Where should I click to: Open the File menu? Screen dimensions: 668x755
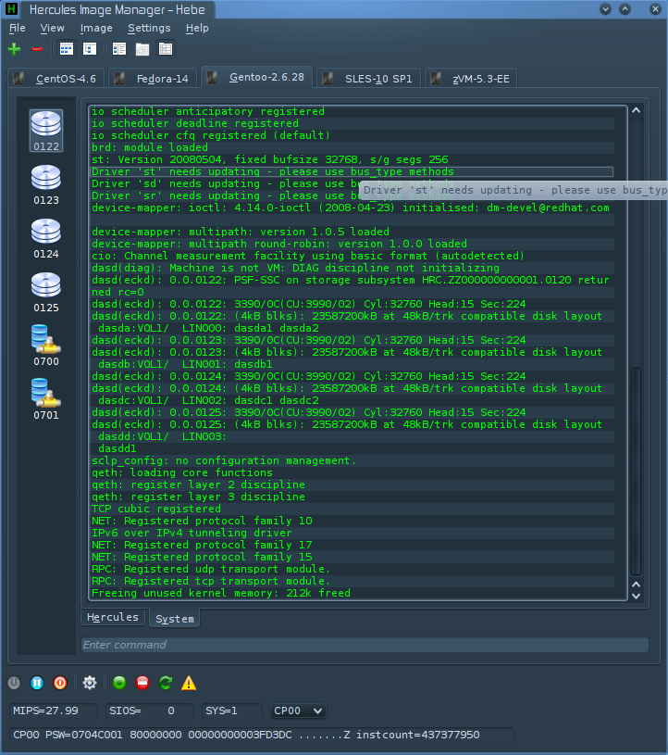[x=18, y=29]
